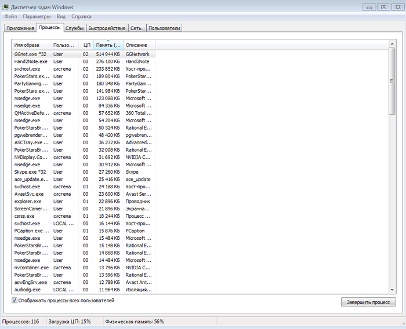Select PokerStarsBr using 50 324 КБ
Viewport: 406px width, 329px height.
click(84, 128)
